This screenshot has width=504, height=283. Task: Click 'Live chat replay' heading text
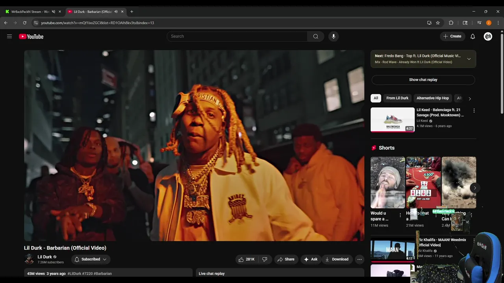[211, 274]
